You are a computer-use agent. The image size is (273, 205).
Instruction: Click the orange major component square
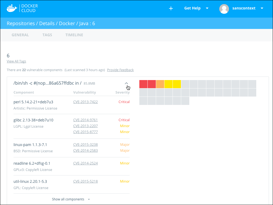coord(160,84)
